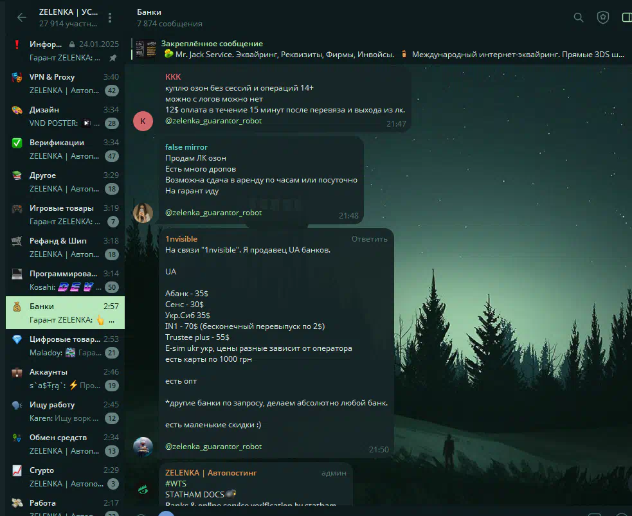Click the 47 unread badge on Верификации
The width and height of the screenshot is (632, 516).
(112, 156)
